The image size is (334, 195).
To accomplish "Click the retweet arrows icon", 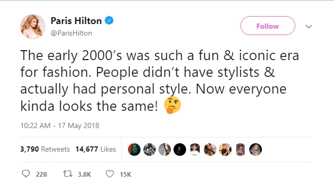I will pos(67,174).
